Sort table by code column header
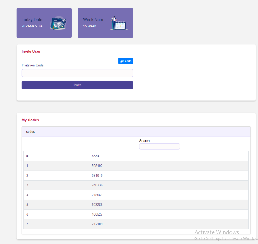 pyautogui.click(x=95, y=156)
